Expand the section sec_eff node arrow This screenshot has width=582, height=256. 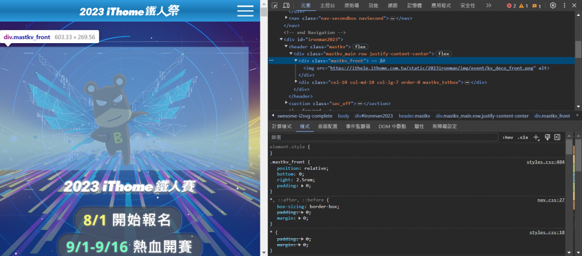point(286,103)
